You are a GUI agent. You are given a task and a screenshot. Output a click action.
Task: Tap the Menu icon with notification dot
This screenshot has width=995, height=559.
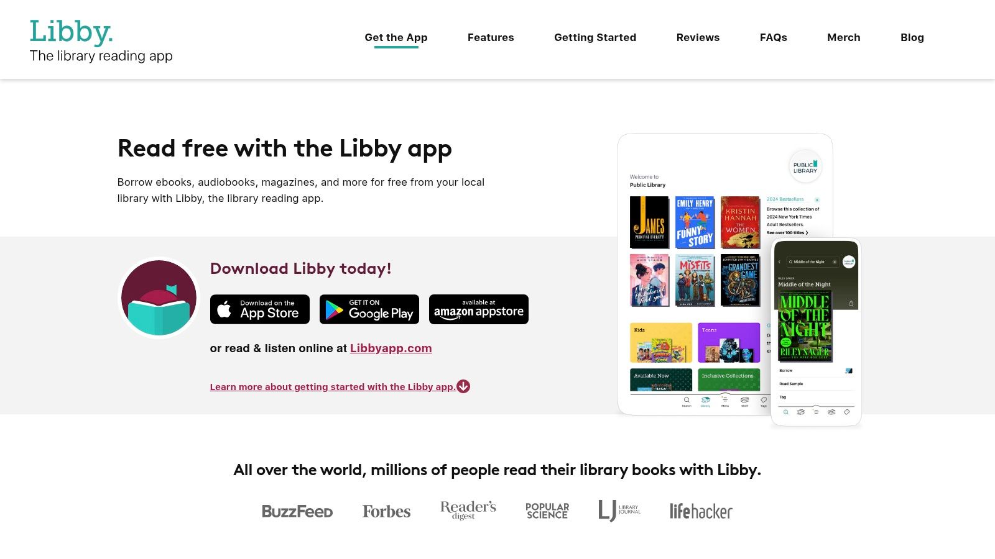point(725,400)
